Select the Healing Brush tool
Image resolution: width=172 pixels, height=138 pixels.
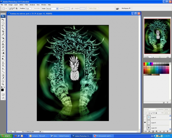pos(3,38)
